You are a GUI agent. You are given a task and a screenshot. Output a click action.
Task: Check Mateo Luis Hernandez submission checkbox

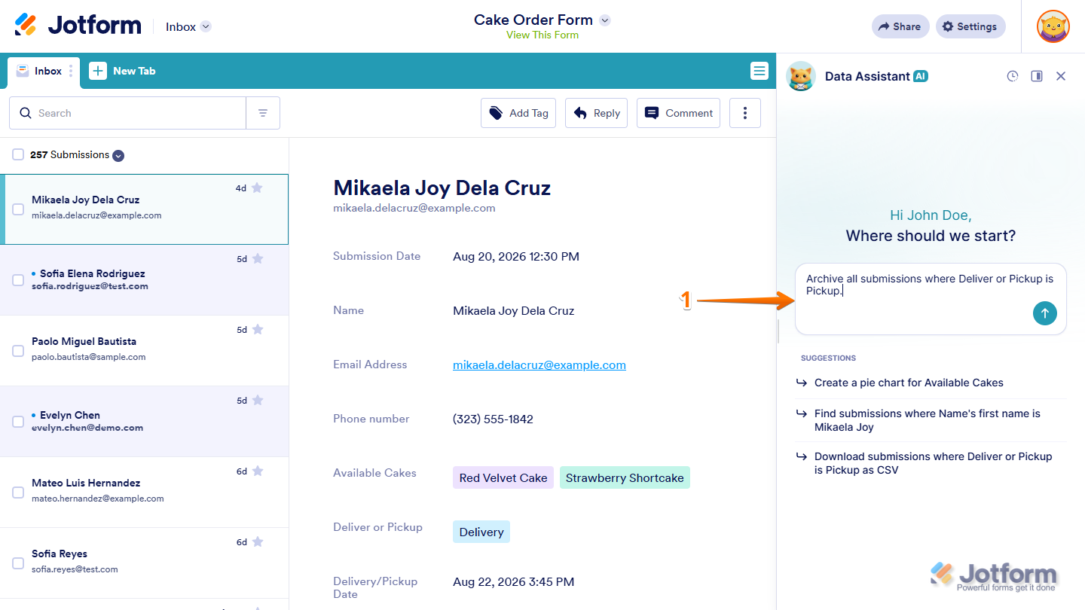(18, 493)
